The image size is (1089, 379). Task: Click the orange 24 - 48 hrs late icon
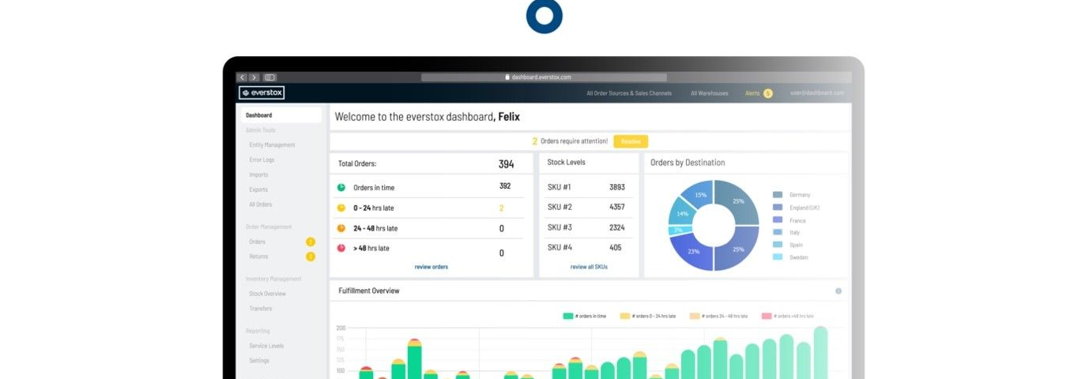coord(341,228)
